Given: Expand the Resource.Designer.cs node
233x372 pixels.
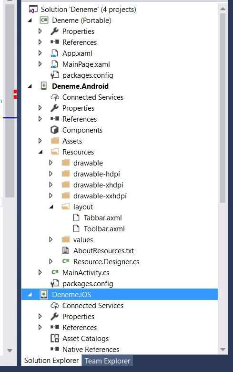Looking at the screenshot, I should click(x=51, y=261).
